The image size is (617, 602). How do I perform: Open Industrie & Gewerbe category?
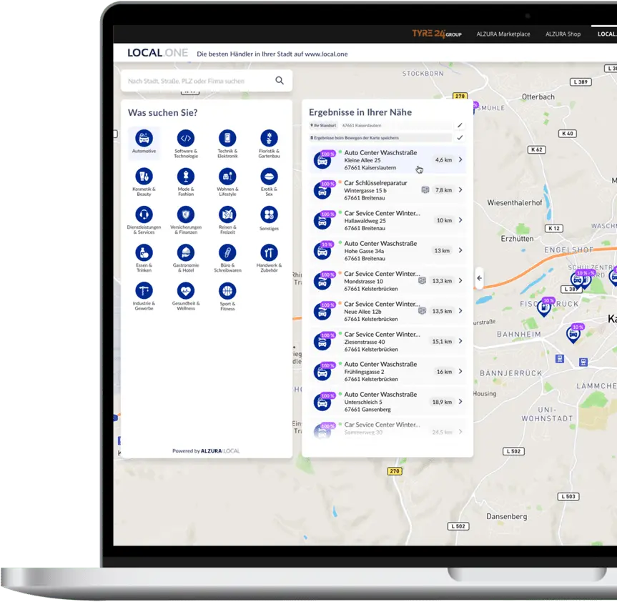tap(144, 291)
